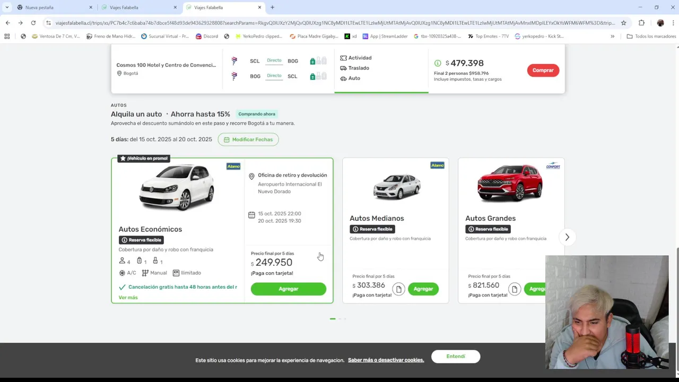This screenshot has height=382, width=679.
Task: Click the calendar icon beside 15 oct. 2025 22:00
Action: pyautogui.click(x=251, y=215)
